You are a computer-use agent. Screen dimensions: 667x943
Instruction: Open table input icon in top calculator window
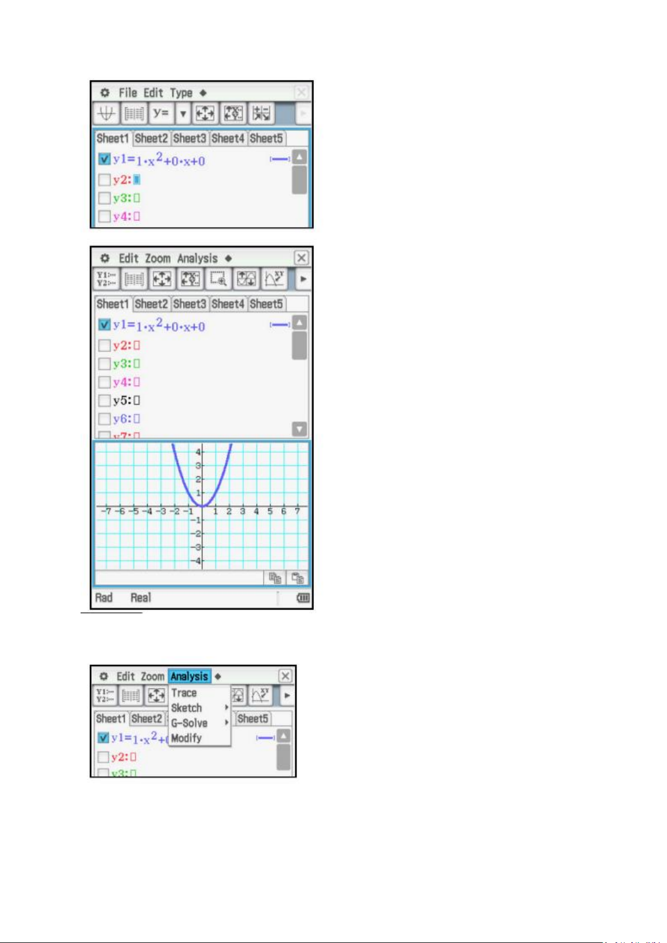[x=134, y=114]
